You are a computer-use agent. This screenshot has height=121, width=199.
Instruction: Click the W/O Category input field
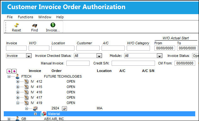tap(138, 48)
